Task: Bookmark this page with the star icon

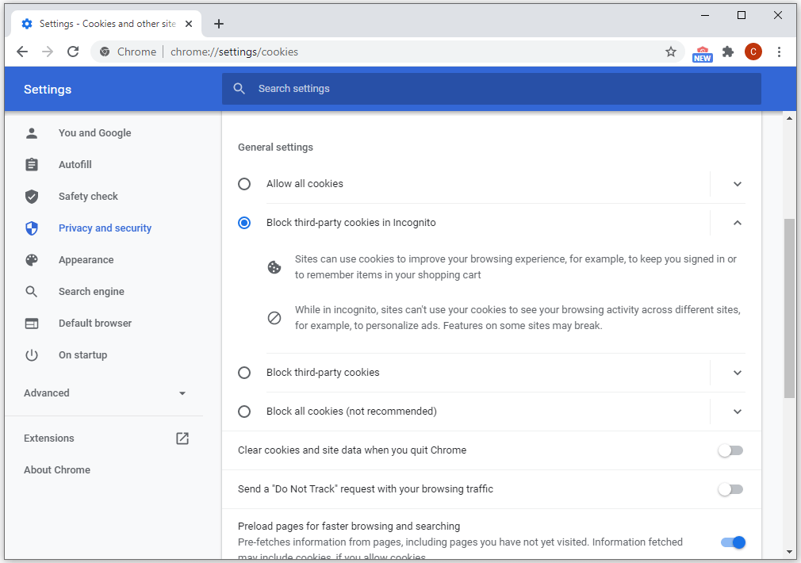Action: (671, 52)
